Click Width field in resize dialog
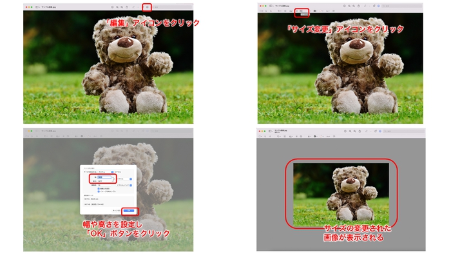The image size is (451, 254). click(104, 177)
